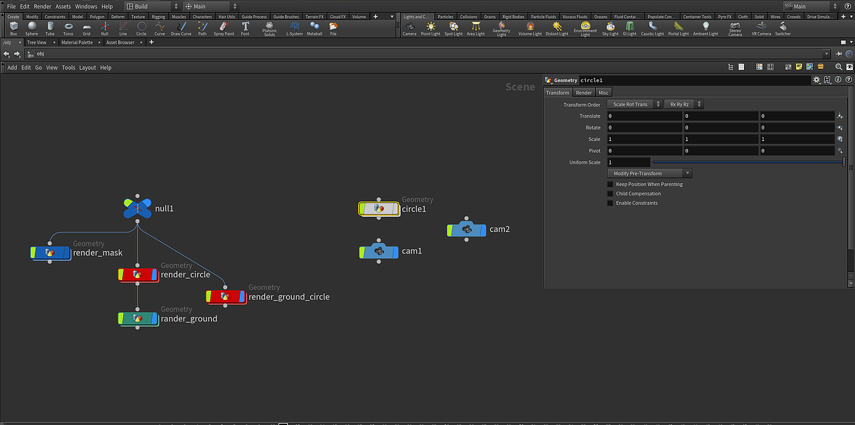Add a new pane tab with plus button
The height and width of the screenshot is (425, 855).
(x=152, y=42)
